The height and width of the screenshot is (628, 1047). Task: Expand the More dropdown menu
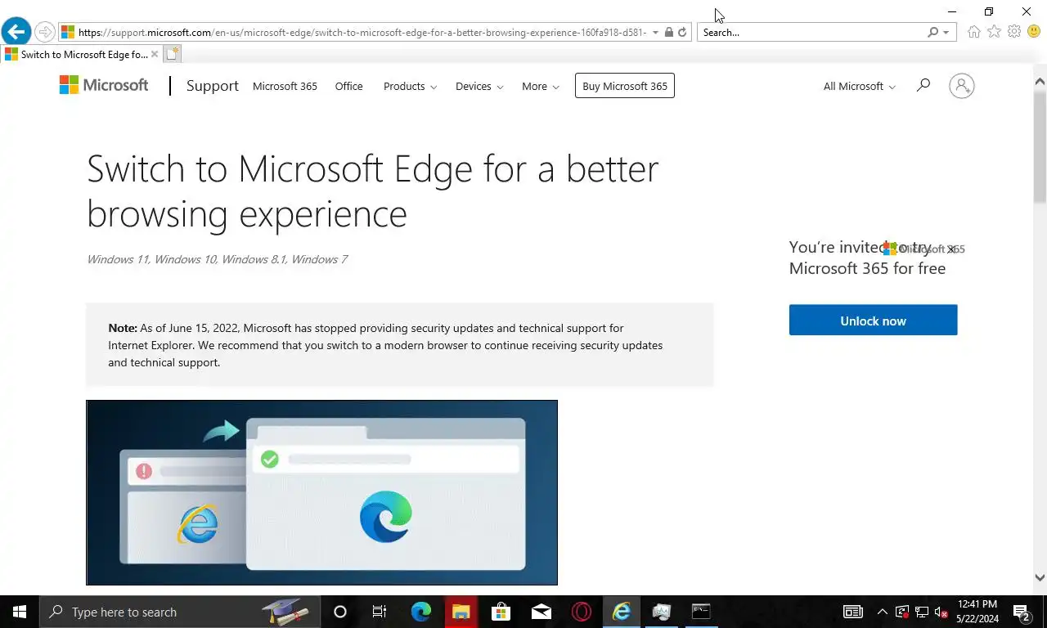coord(541,86)
